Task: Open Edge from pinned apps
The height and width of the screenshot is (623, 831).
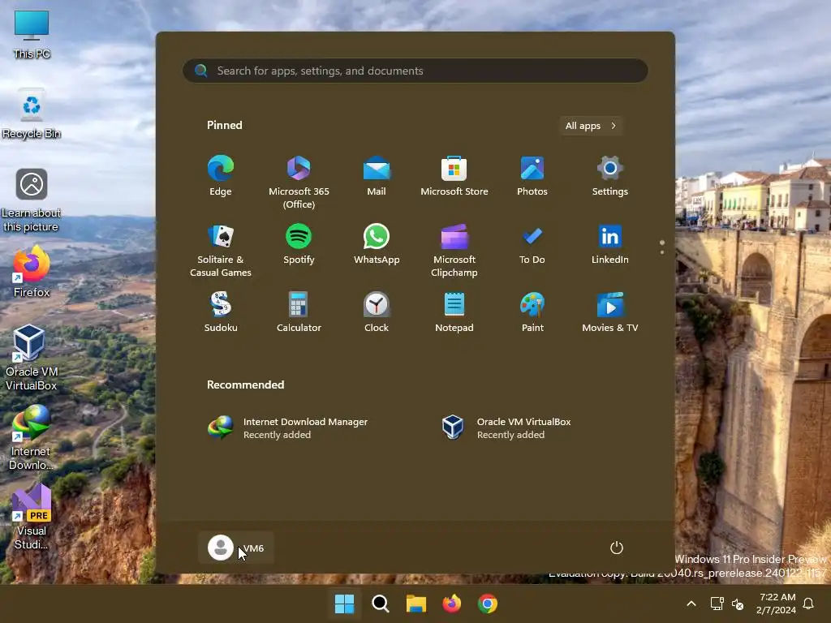Action: point(221,176)
